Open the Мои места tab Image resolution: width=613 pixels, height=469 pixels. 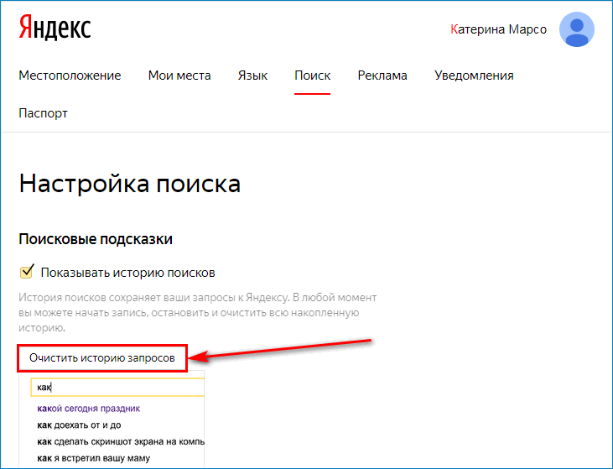179,76
